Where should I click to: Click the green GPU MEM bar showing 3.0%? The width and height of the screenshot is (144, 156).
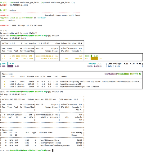[92, 56]
